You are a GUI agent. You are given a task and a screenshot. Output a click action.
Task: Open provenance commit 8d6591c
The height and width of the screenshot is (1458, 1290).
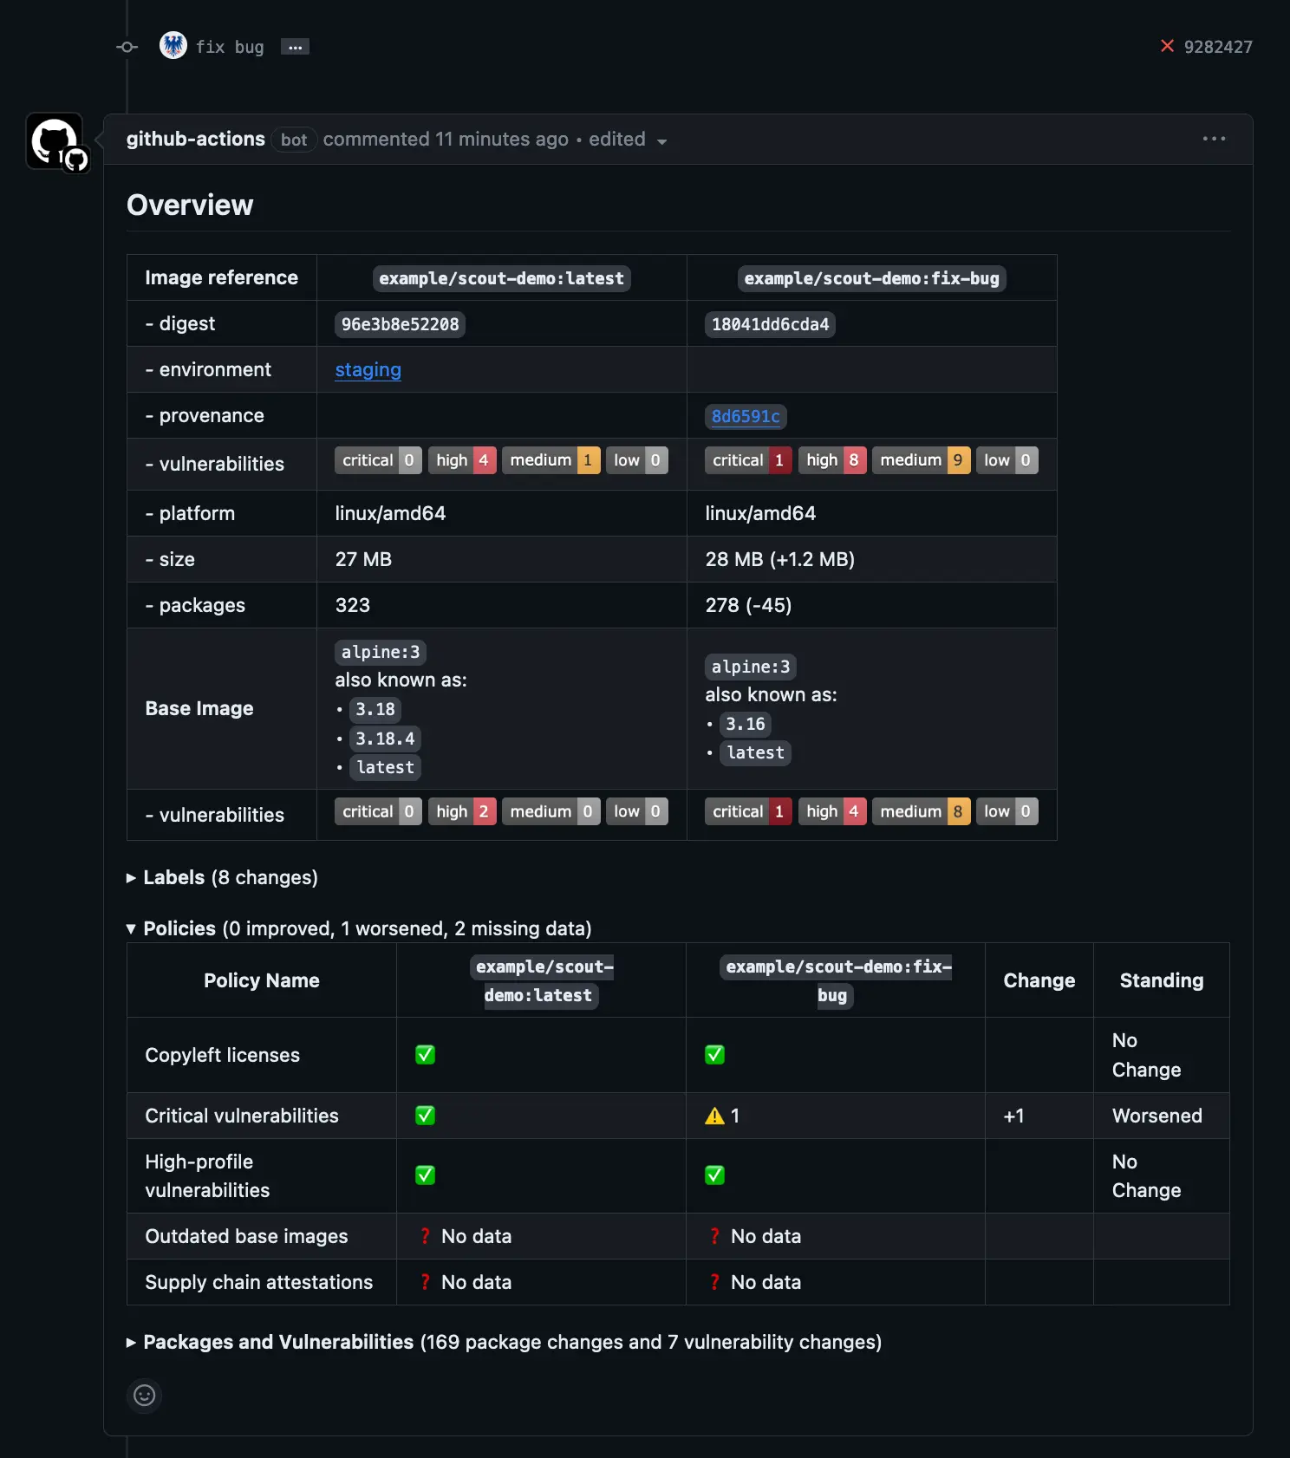pyautogui.click(x=746, y=416)
